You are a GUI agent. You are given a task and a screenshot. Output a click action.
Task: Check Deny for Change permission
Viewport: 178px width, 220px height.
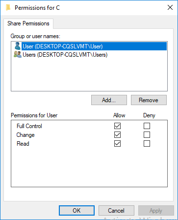[147, 135]
